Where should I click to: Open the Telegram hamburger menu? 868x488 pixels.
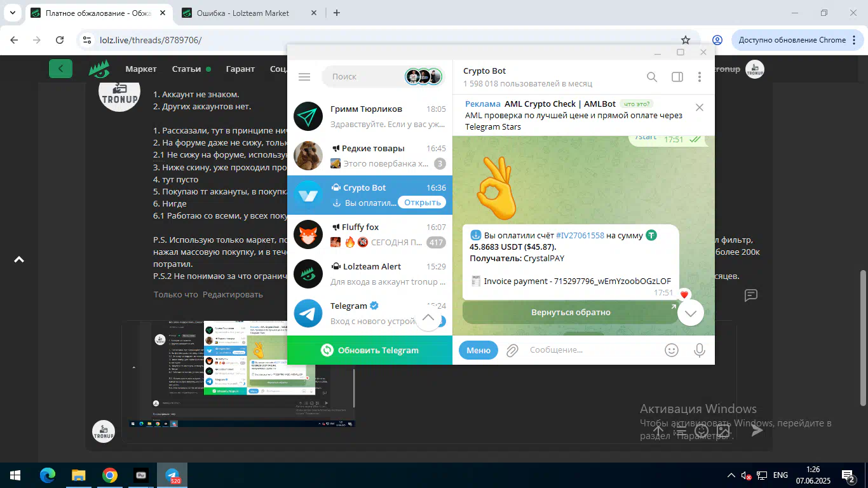coord(304,77)
